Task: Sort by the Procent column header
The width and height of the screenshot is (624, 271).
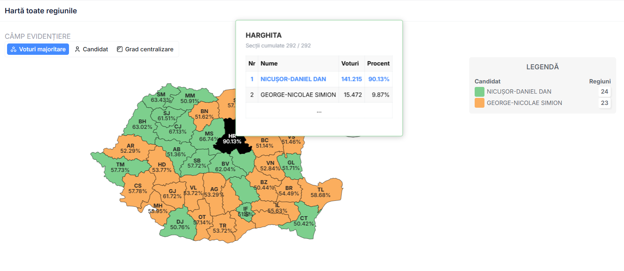Action: coord(378,63)
